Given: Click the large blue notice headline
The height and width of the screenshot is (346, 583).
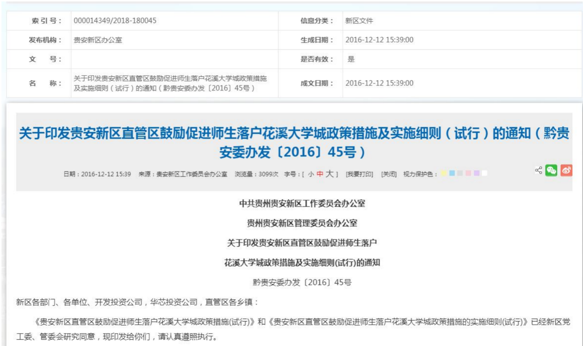Looking at the screenshot, I should tap(294, 143).
